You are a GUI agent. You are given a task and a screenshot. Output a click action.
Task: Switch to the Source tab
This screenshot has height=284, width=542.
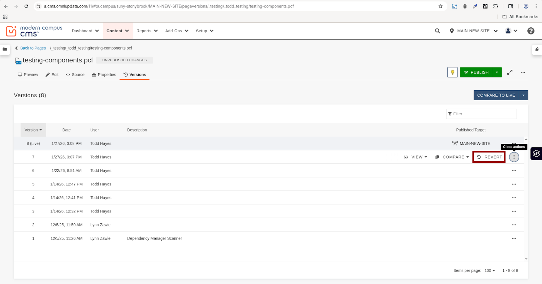pos(75,75)
